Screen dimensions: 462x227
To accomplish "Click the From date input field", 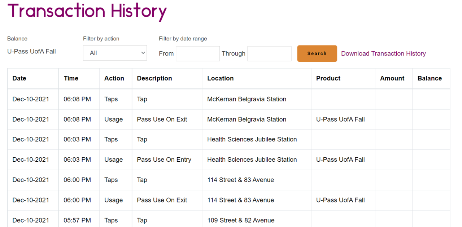I will (197, 53).
